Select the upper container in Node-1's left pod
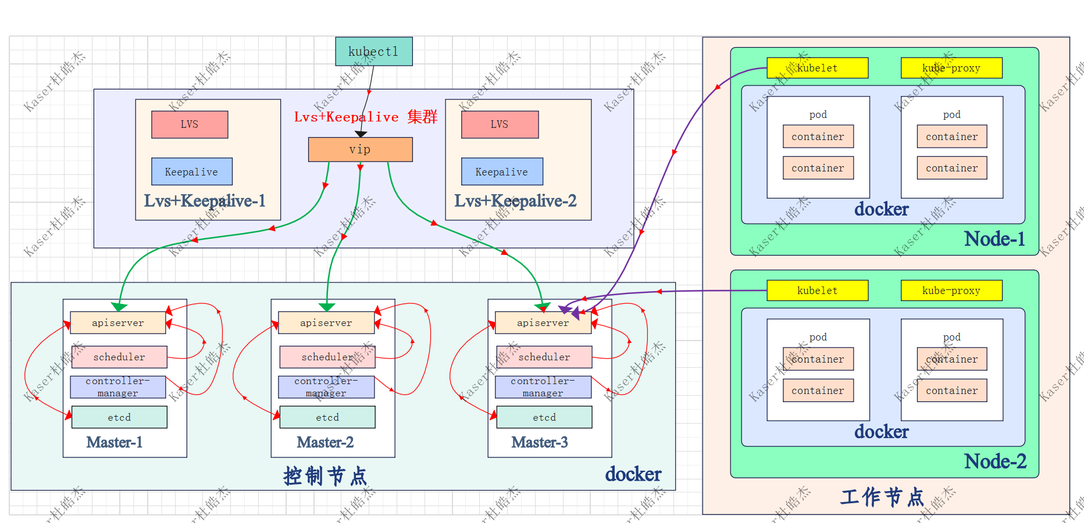The height and width of the screenshot is (523, 1084). pos(818,137)
